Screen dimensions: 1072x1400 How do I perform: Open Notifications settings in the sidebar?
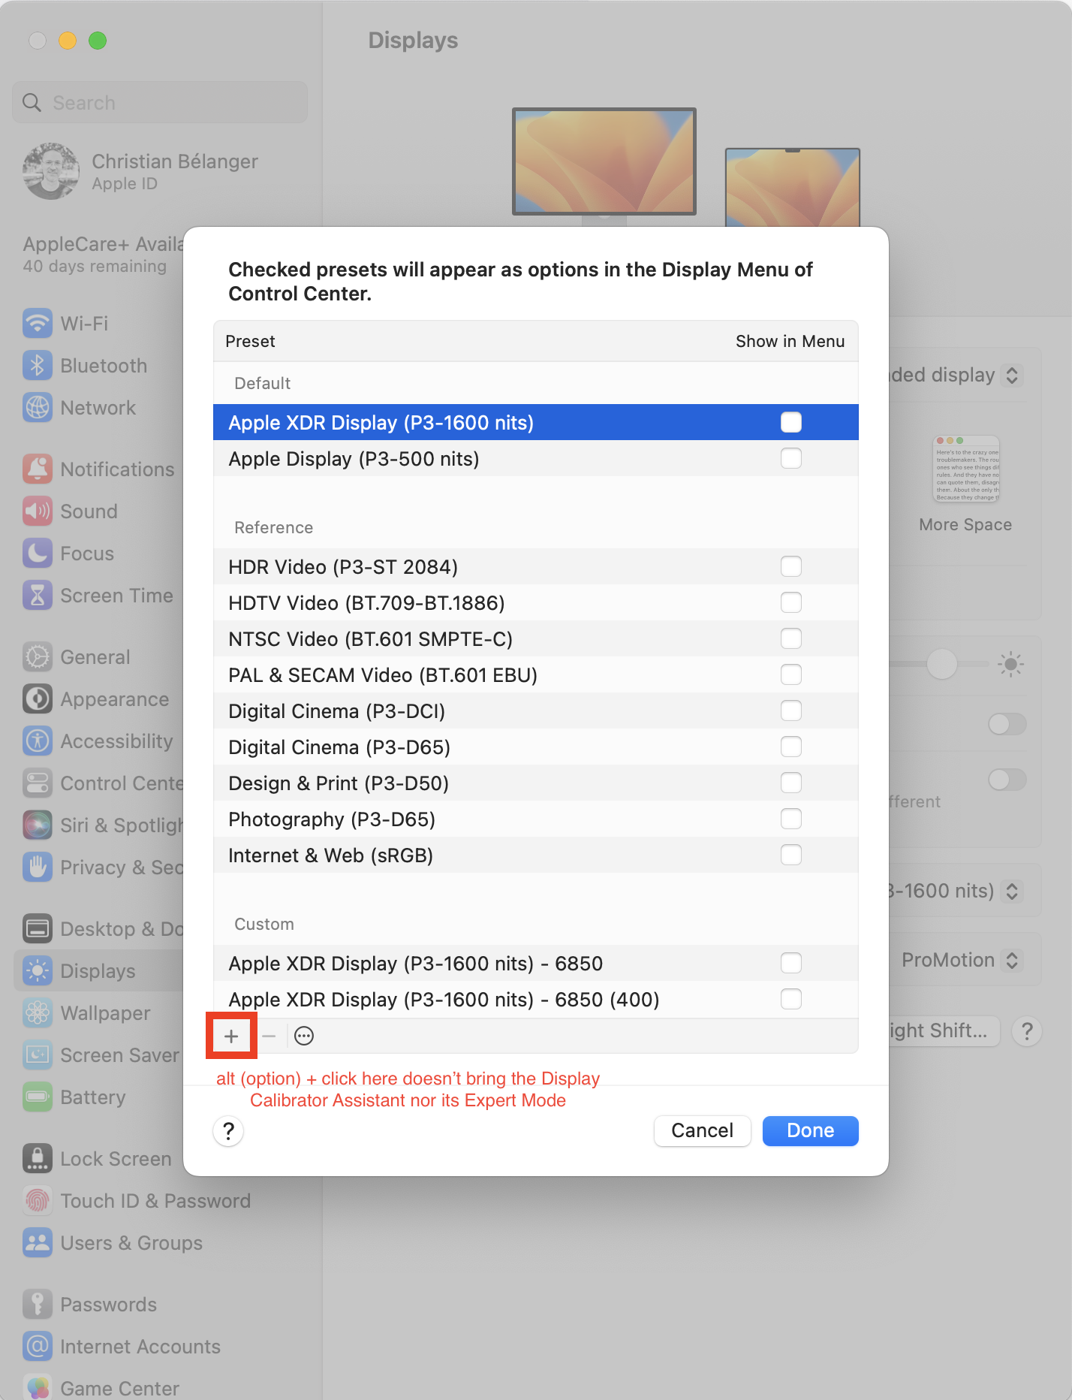[98, 469]
